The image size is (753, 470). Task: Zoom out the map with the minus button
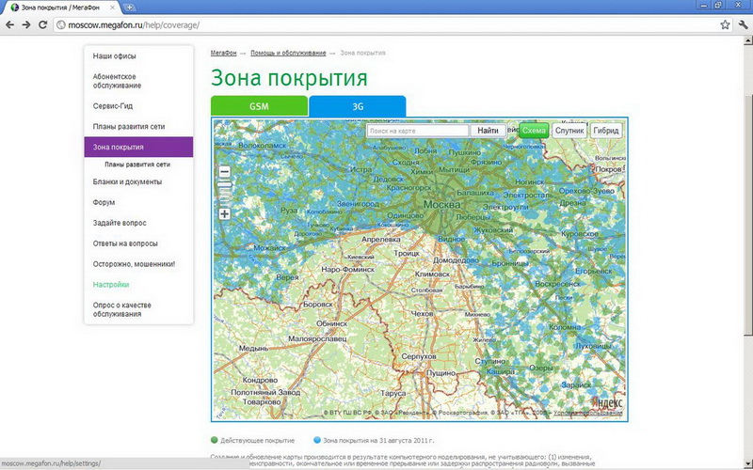coord(224,172)
